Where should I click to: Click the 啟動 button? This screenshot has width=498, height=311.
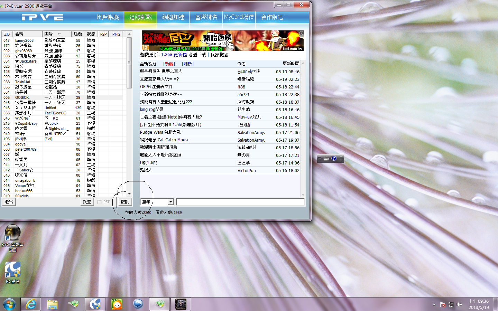click(x=125, y=202)
